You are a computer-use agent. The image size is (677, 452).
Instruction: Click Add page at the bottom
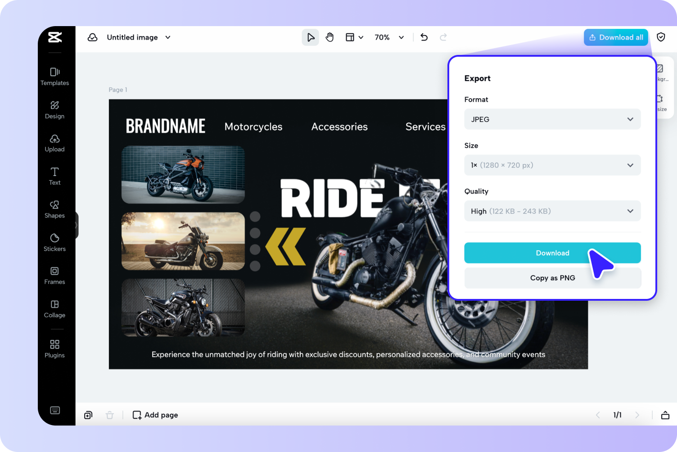click(x=155, y=415)
